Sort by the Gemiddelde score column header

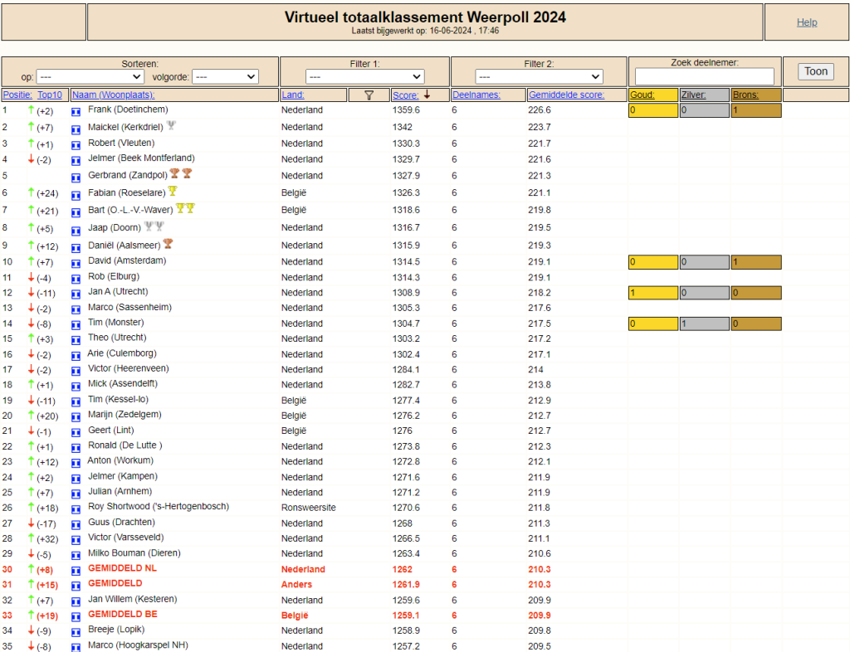pos(566,95)
